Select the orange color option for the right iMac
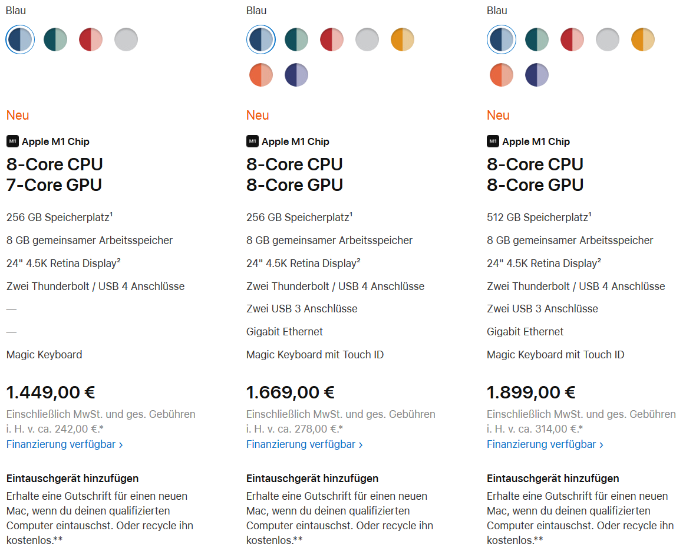 (502, 75)
